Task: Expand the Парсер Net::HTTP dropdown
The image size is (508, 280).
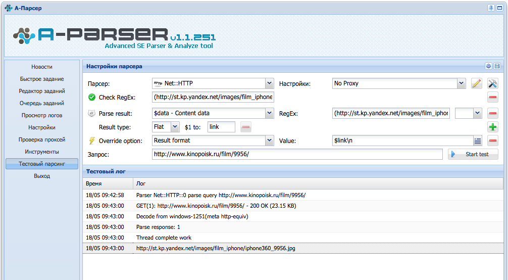Action: (x=269, y=83)
